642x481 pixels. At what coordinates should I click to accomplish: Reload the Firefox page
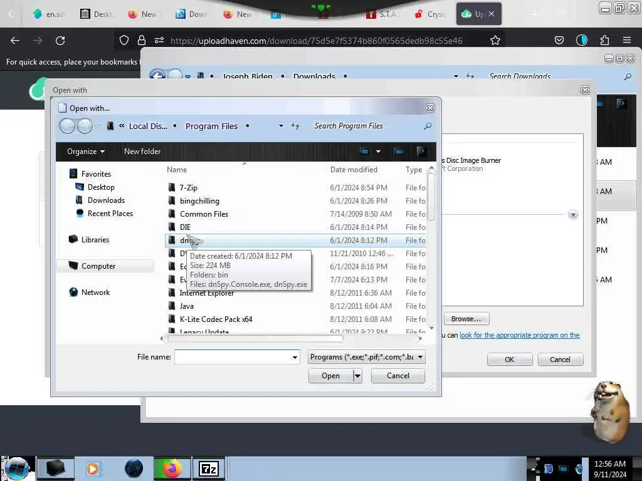tap(60, 40)
